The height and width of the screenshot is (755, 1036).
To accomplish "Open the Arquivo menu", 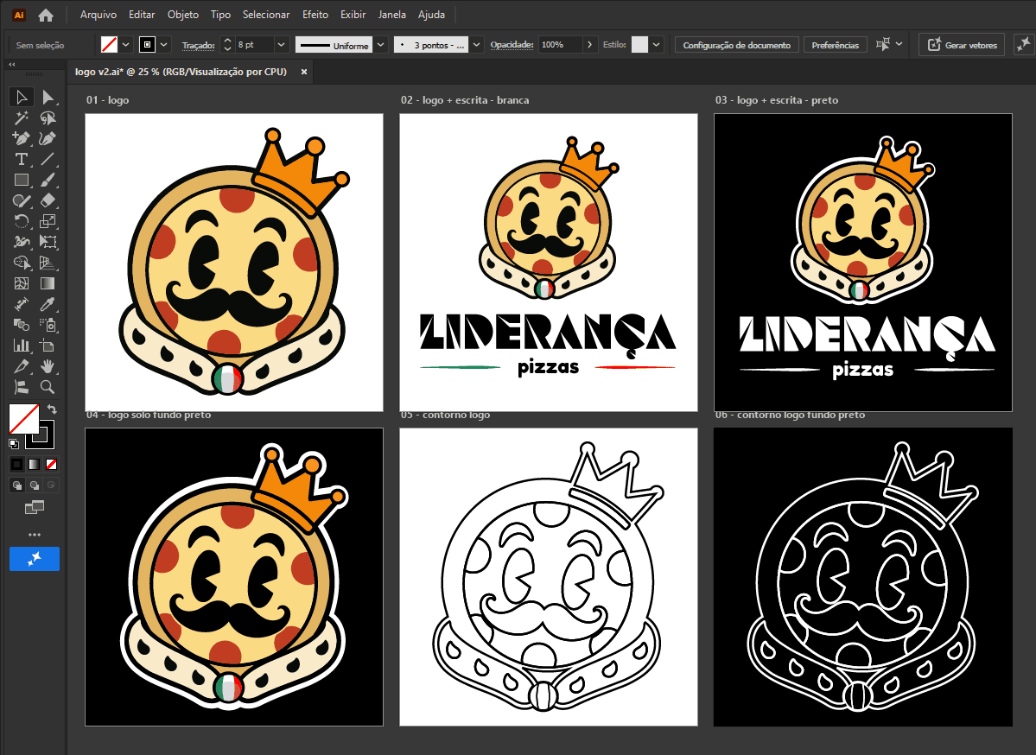I will coord(99,15).
